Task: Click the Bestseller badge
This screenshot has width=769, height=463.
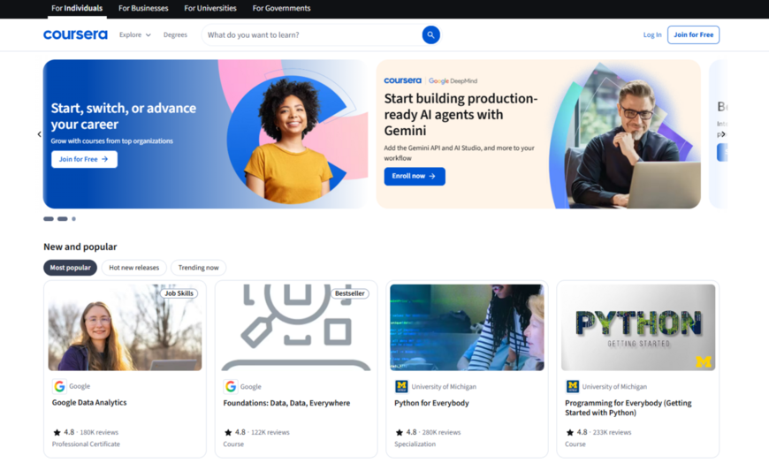Action: tap(350, 293)
